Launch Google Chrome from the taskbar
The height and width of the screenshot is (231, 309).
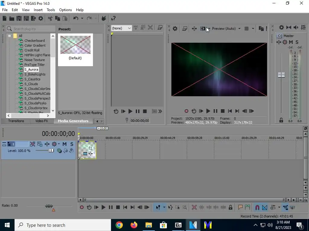pyautogui.click(x=119, y=225)
